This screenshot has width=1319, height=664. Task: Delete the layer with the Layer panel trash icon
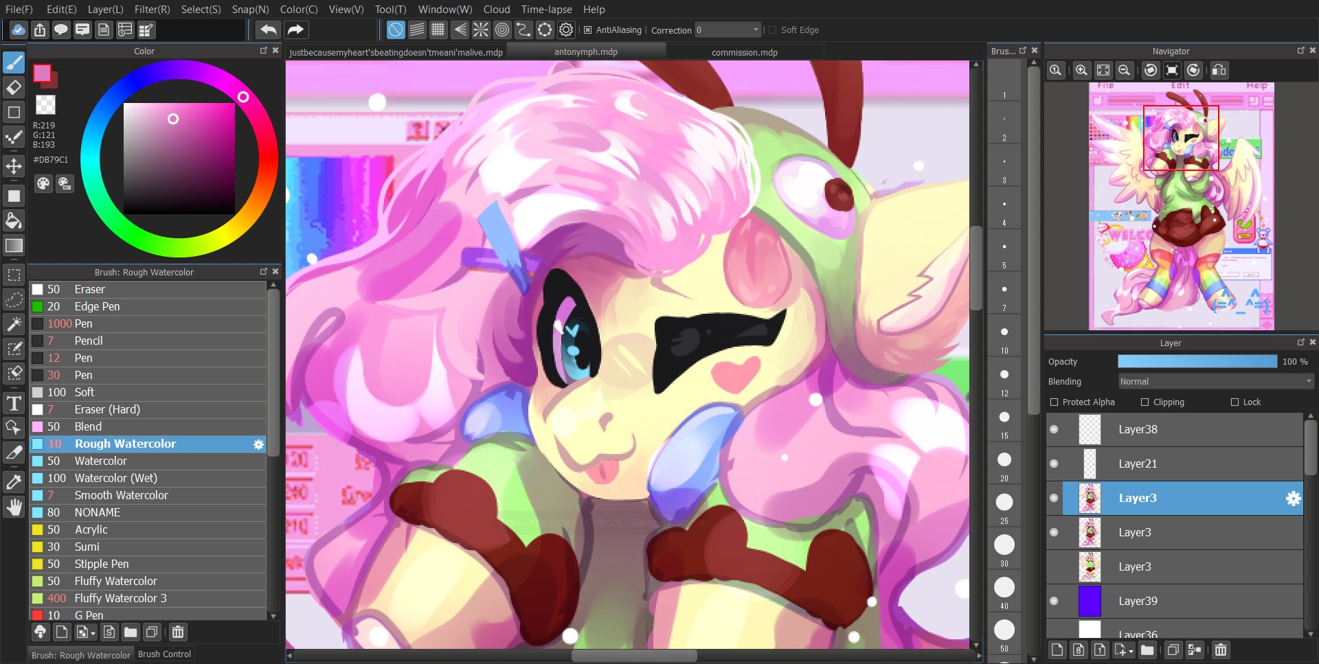point(1221,650)
